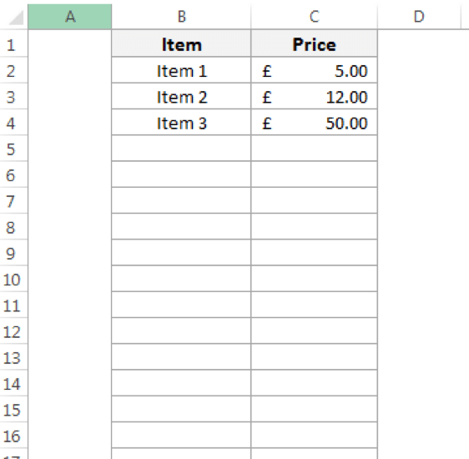Viewport: 469px width, 459px height.
Task: Select row 16 header
Action: point(13,436)
